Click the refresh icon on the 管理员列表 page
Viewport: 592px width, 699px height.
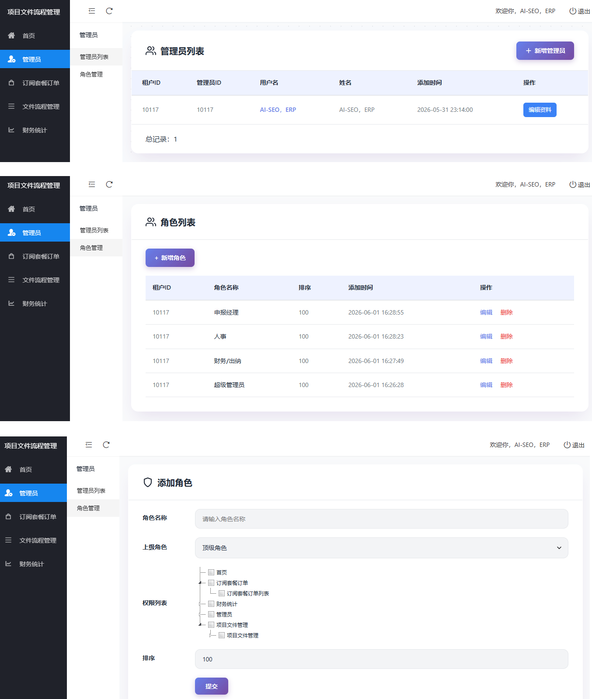109,11
